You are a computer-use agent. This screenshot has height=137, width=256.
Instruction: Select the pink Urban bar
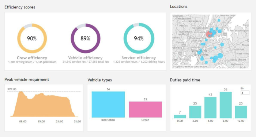tap(145, 110)
